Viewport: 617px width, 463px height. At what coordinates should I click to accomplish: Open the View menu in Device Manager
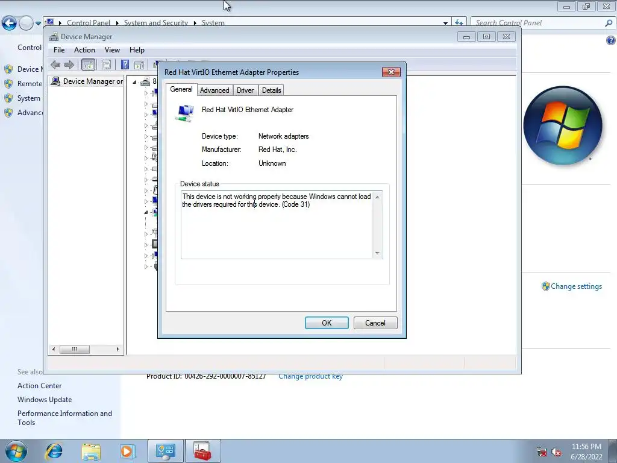112,50
